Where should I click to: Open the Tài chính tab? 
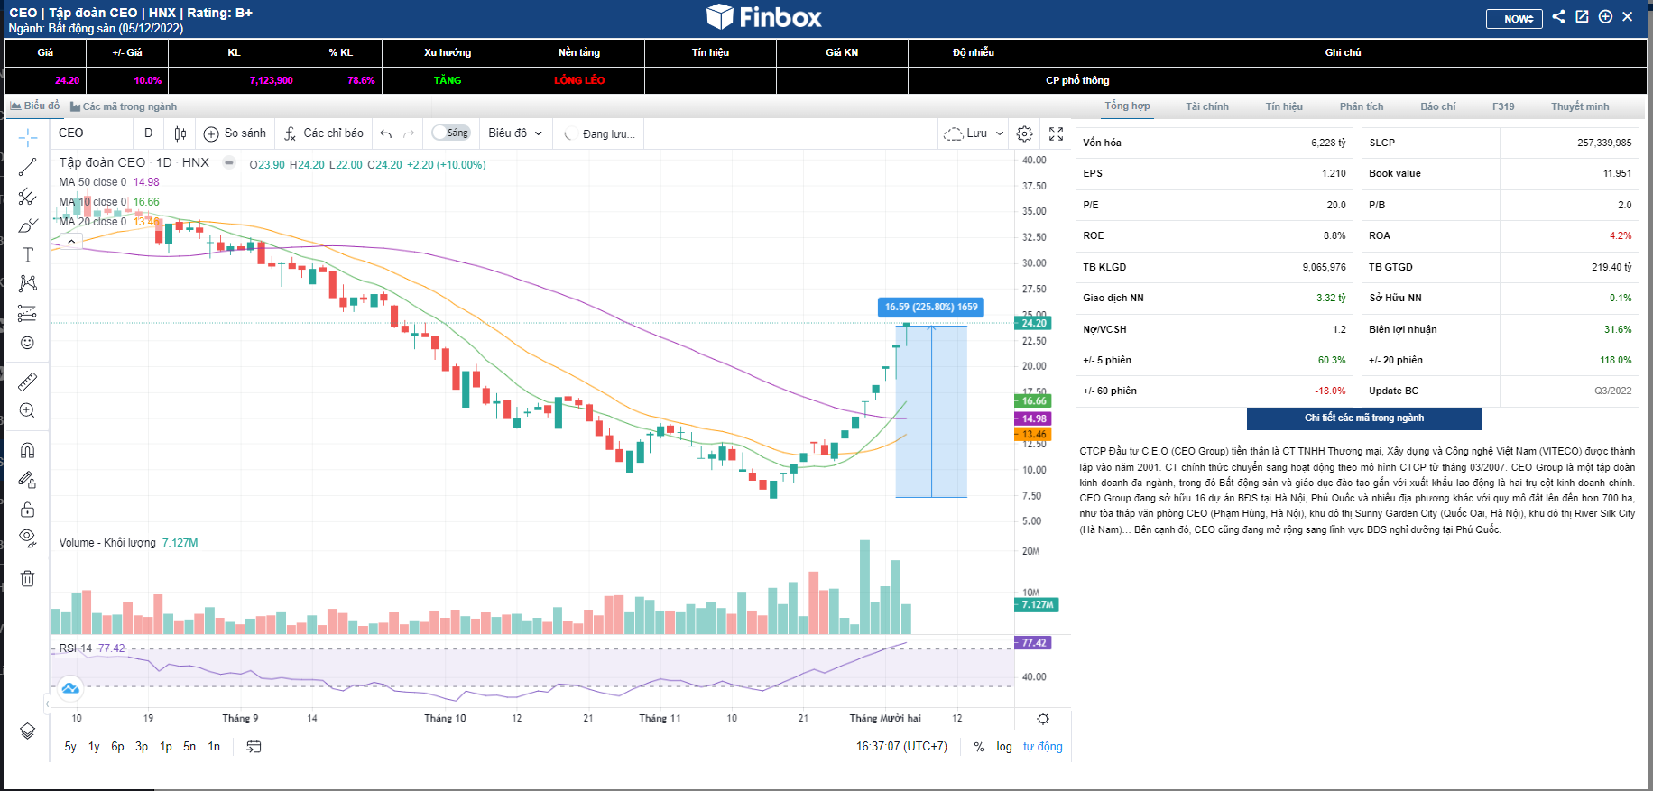click(x=1207, y=106)
